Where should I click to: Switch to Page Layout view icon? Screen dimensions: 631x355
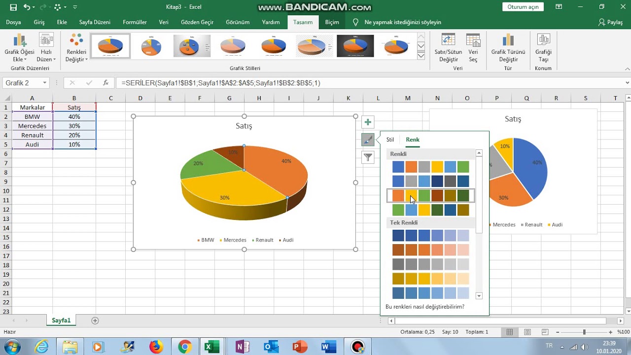[527, 332]
